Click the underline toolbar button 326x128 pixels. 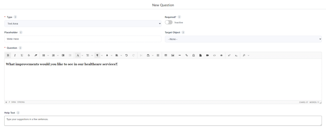(22, 55)
